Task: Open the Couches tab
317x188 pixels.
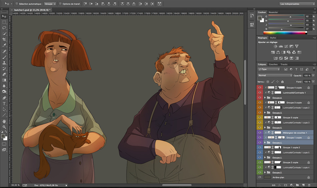Action: pos(273,64)
